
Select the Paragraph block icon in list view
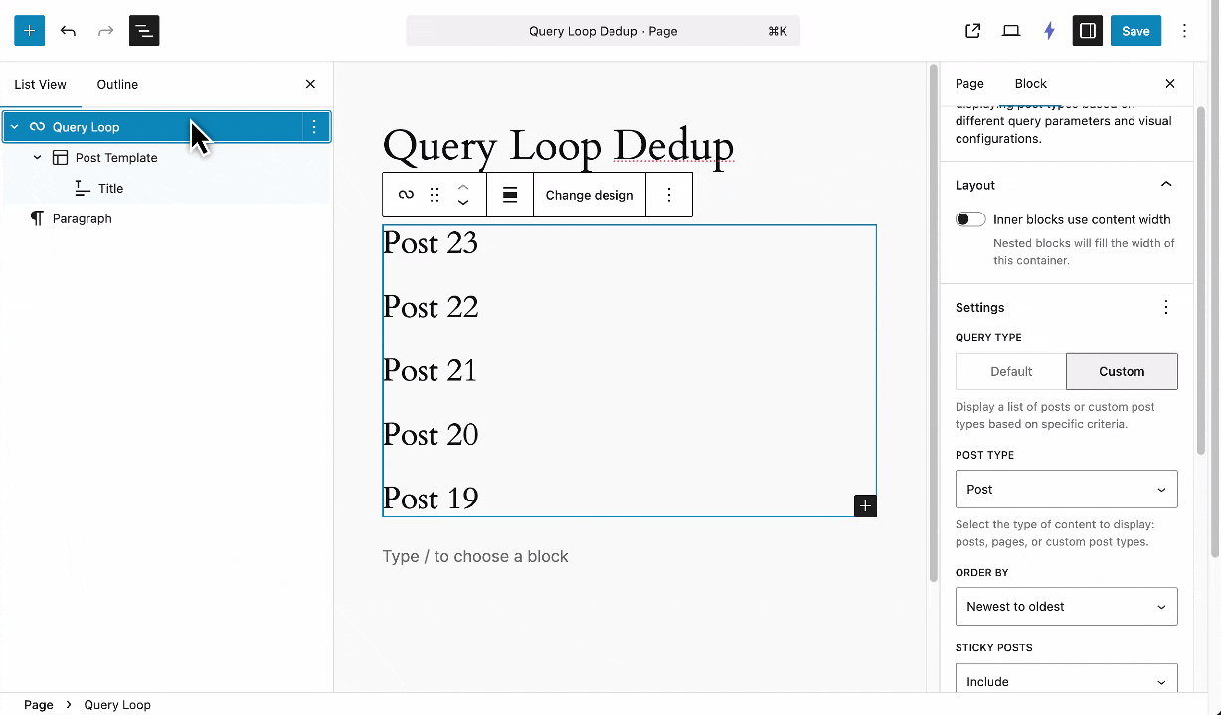point(37,218)
